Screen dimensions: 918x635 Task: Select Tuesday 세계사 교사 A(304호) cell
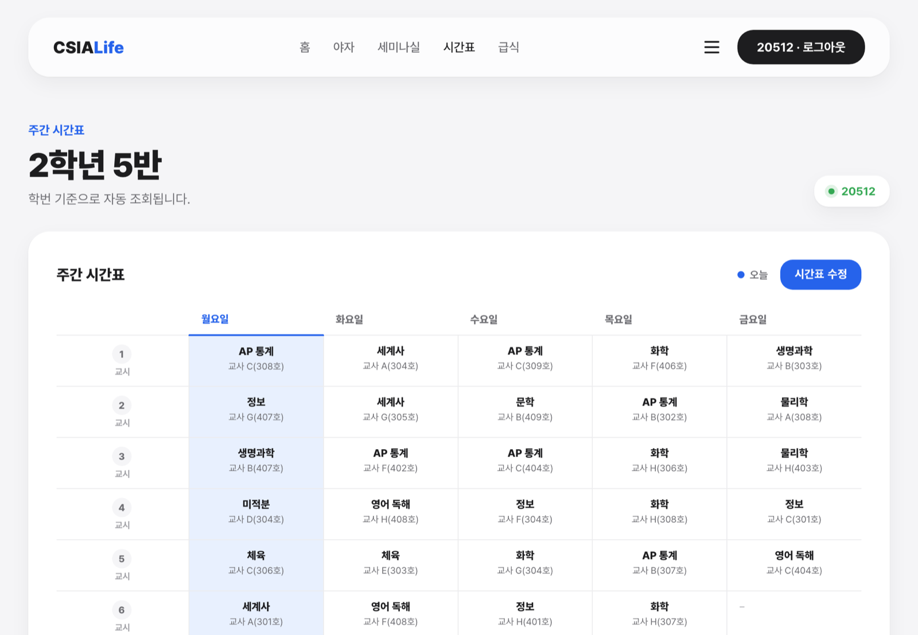[391, 361]
